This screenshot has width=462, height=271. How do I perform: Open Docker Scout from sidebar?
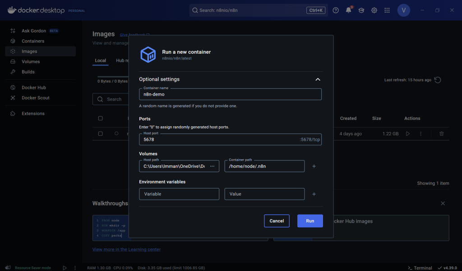(40, 98)
